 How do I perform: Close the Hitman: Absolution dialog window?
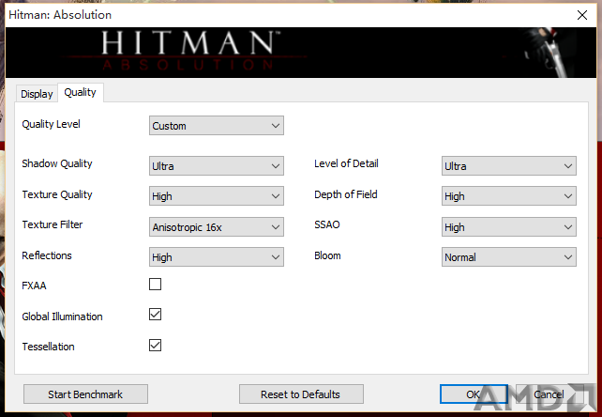[582, 15]
